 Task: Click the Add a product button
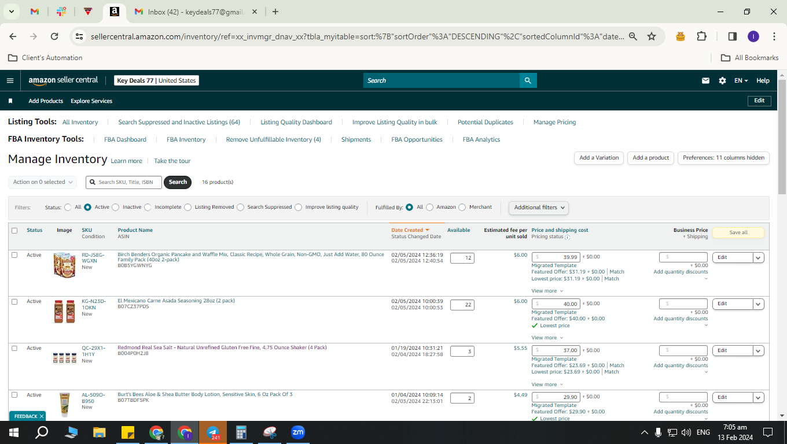[650, 158]
